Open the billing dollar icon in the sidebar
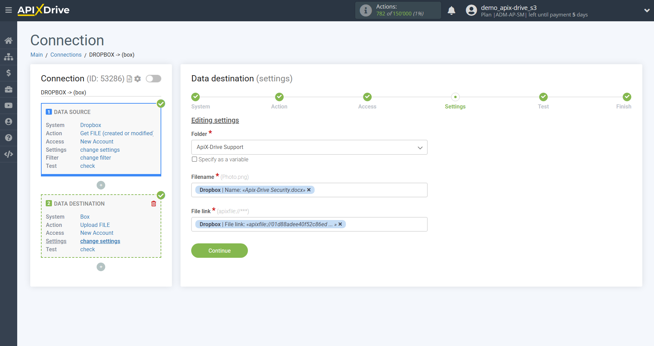The width and height of the screenshot is (654, 346). 9,73
